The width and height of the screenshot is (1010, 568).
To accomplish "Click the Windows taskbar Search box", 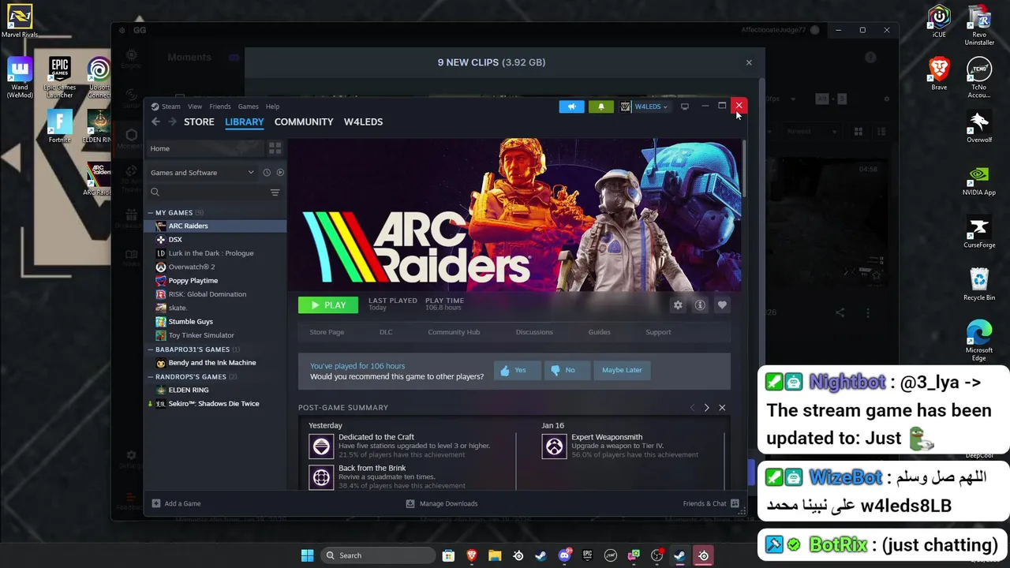I will 376,555.
